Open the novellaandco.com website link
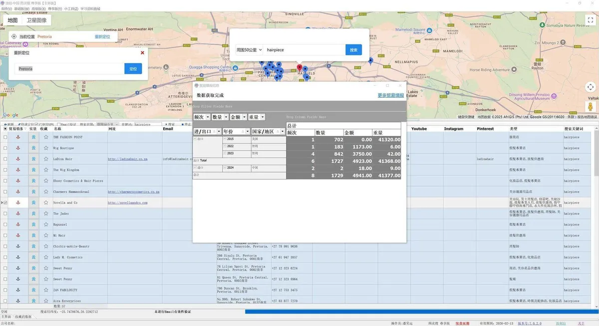Image resolution: width=599 pixels, height=326 pixels. click(128, 203)
